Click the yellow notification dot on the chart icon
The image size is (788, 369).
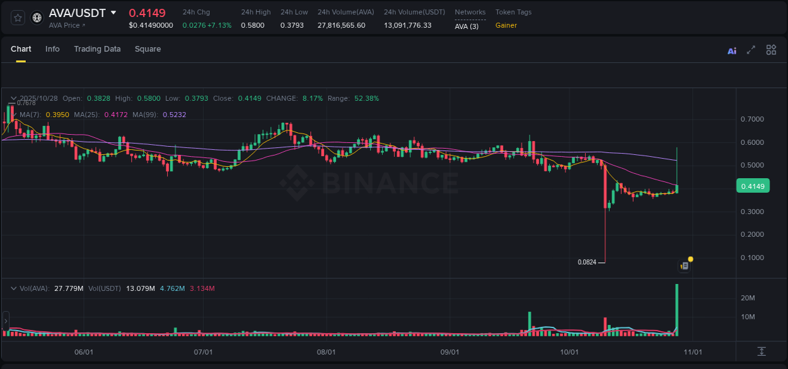pyautogui.click(x=690, y=259)
